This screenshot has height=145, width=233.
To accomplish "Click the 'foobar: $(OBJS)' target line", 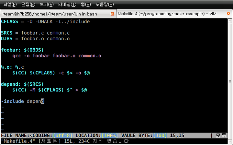I will point(22,50).
